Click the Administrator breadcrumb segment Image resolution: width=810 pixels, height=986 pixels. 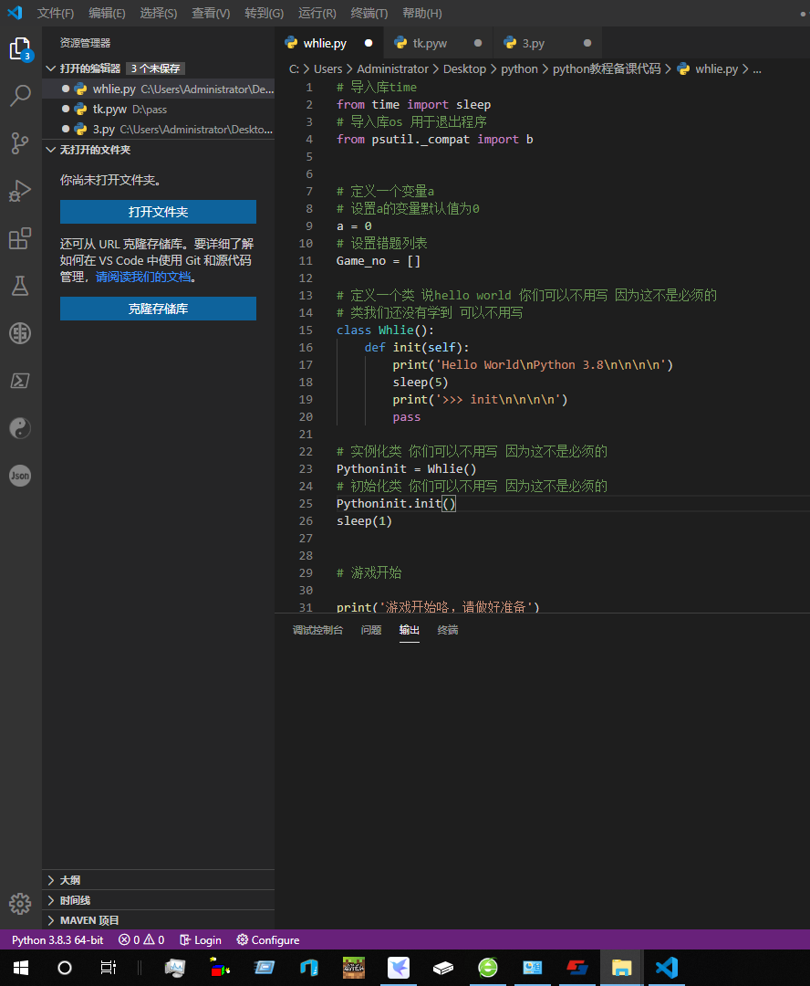point(393,68)
